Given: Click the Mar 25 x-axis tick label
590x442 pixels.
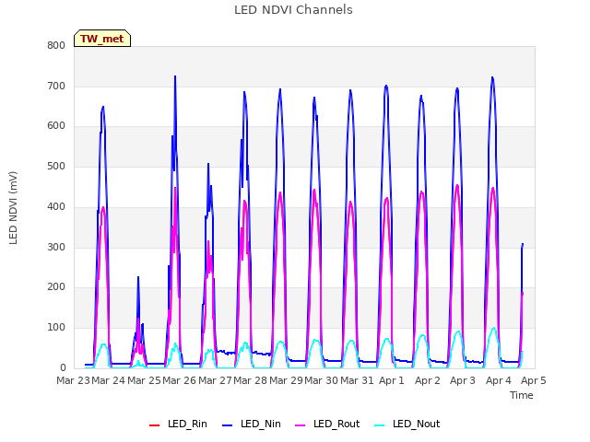Looking at the screenshot, I should tap(144, 380).
